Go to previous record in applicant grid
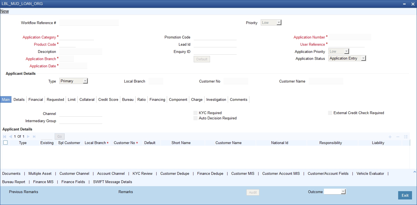Screen dimensions: 417x205 (x=11, y=137)
